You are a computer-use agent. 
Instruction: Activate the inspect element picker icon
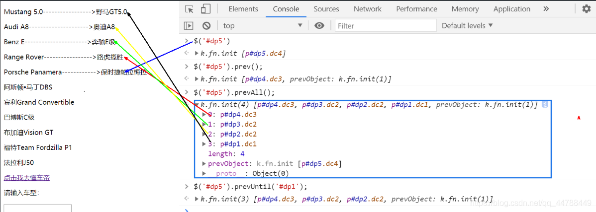189,9
